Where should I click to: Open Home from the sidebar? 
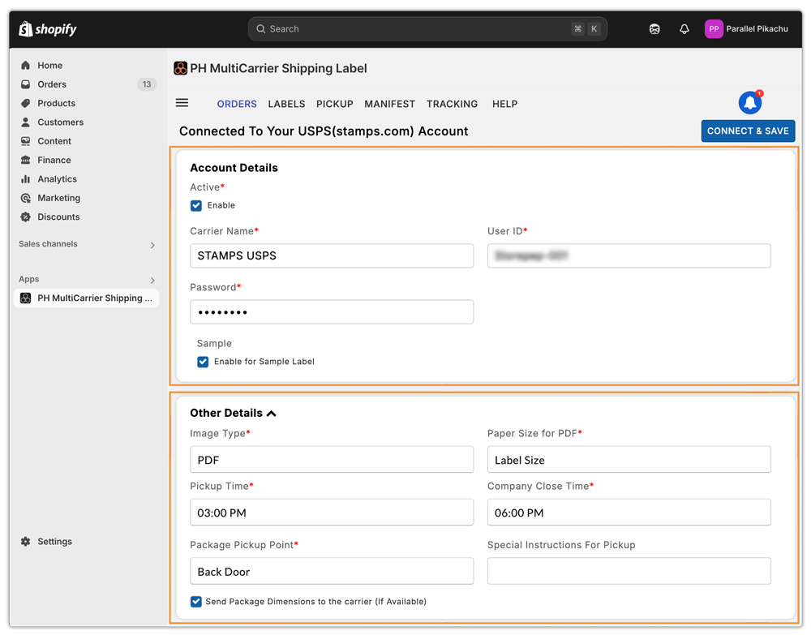[49, 65]
